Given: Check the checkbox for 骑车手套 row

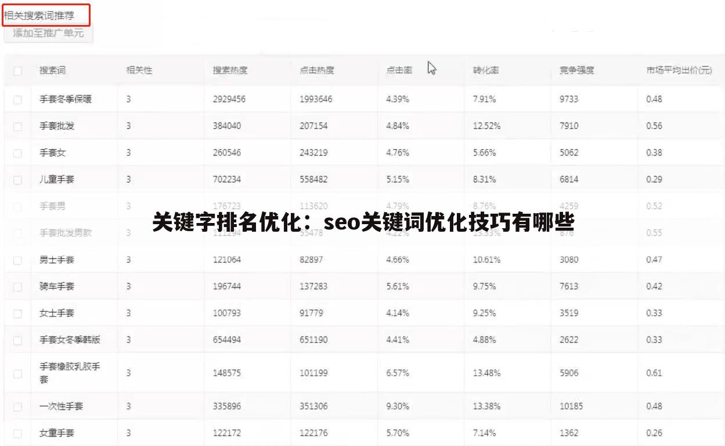Looking at the screenshot, I should [17, 286].
